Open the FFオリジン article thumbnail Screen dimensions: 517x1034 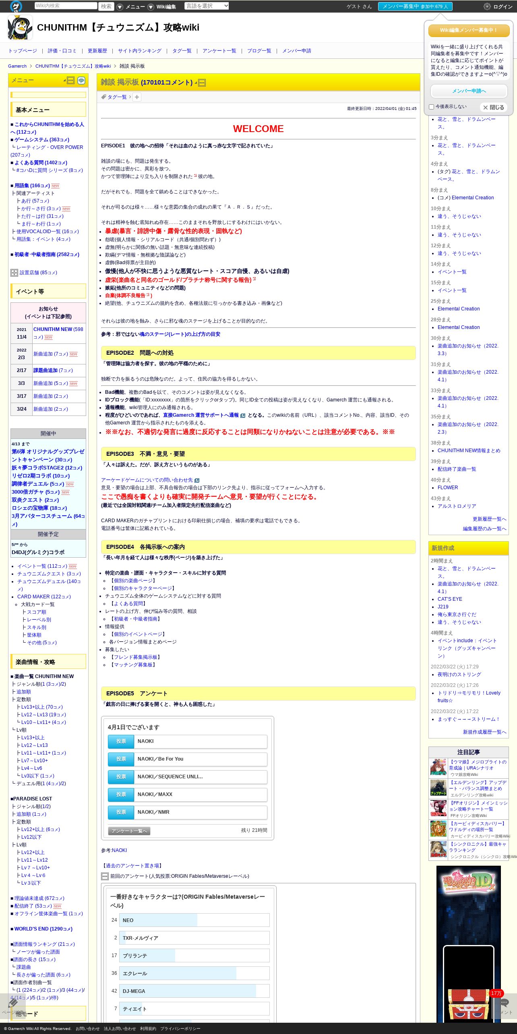coord(438,809)
